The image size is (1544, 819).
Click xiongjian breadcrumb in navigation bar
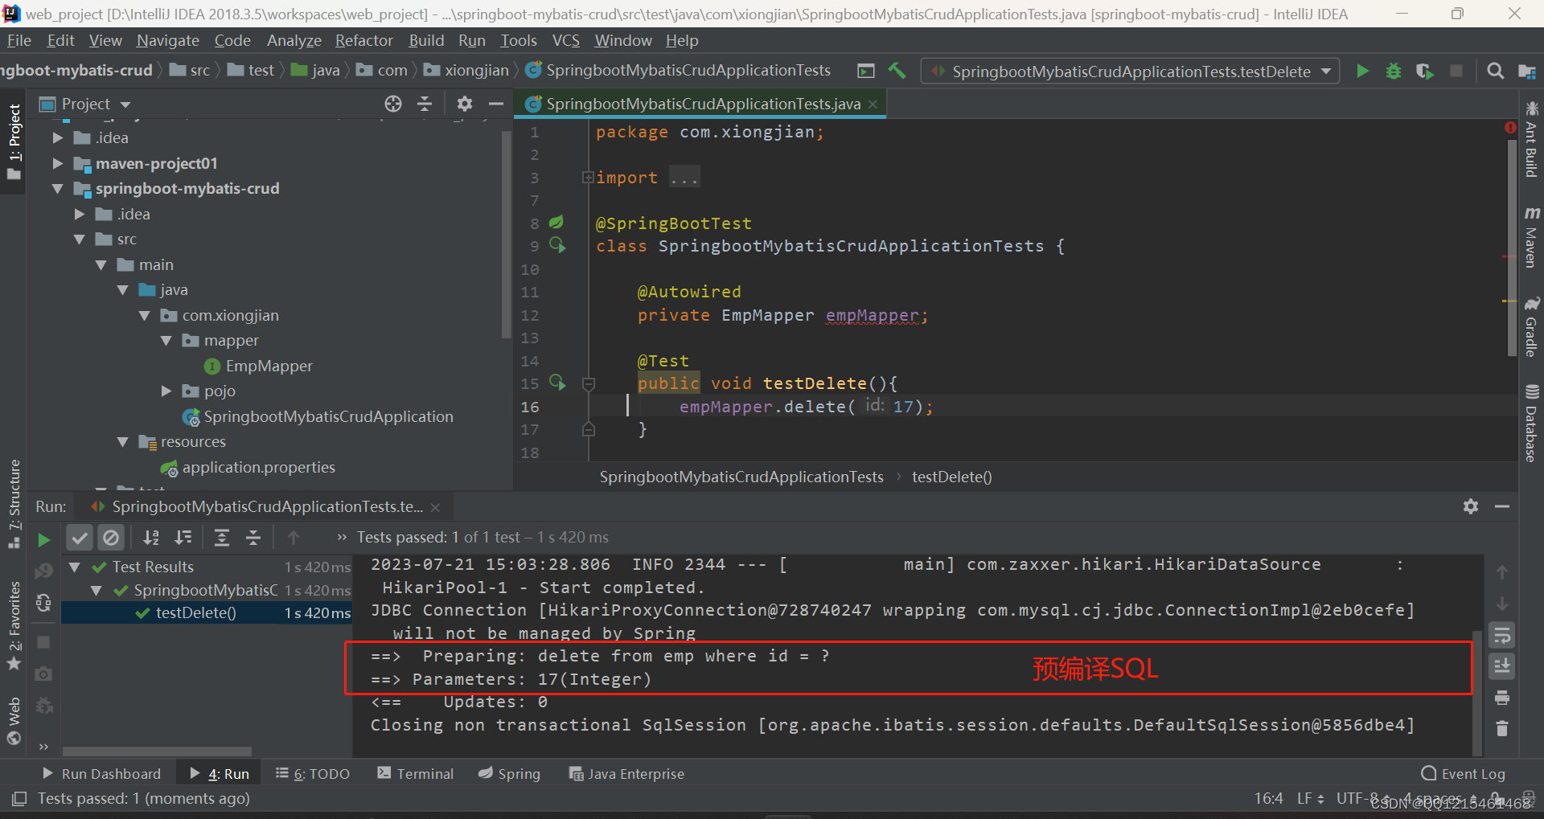point(466,71)
